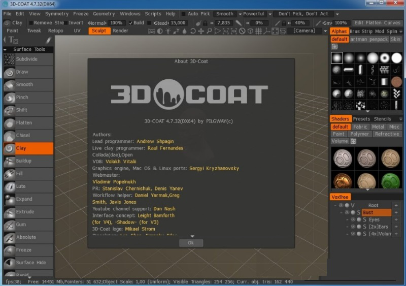
Task: Hide the Bust layer with eye icon
Action: pyautogui.click(x=347, y=213)
